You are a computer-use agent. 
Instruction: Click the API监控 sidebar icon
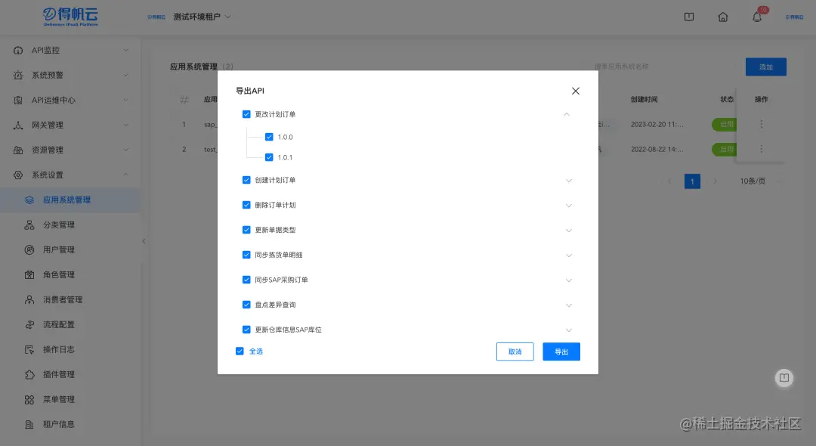[18, 51]
